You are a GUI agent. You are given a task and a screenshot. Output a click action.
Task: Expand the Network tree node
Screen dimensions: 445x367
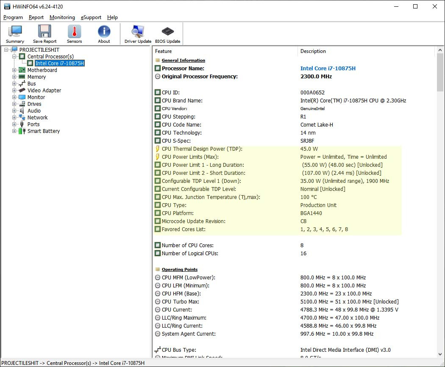click(x=14, y=117)
